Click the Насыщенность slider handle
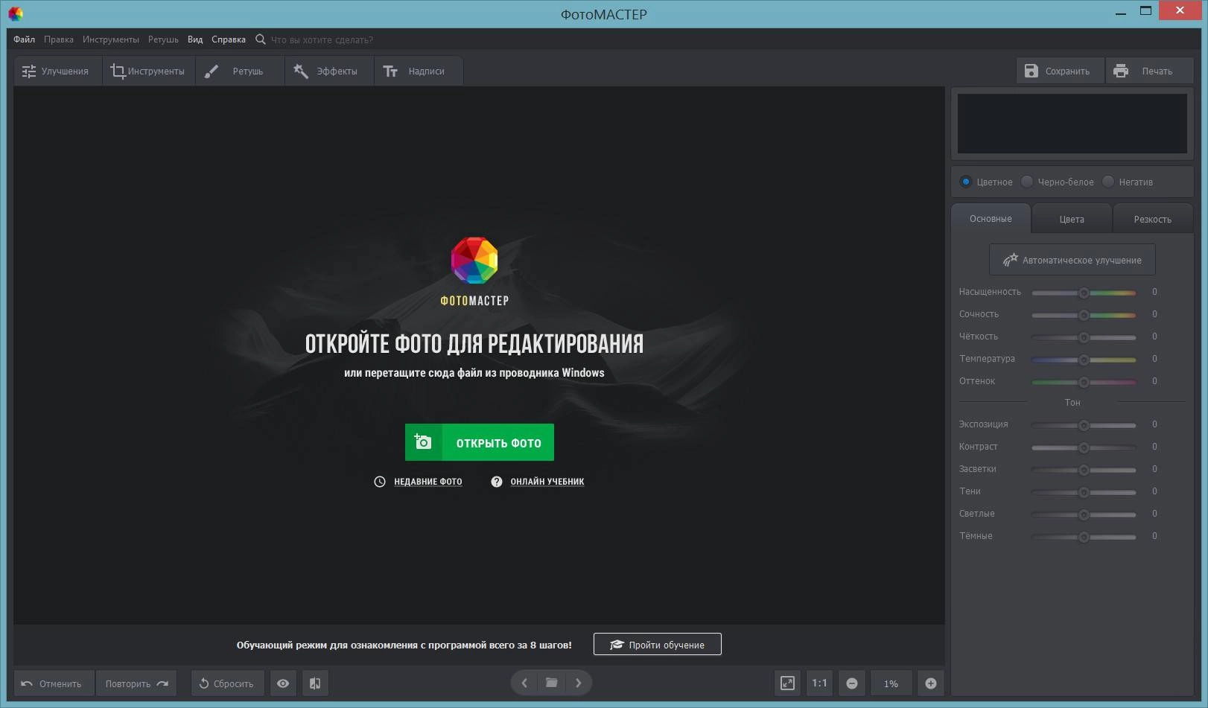The height and width of the screenshot is (708, 1208). pos(1084,293)
